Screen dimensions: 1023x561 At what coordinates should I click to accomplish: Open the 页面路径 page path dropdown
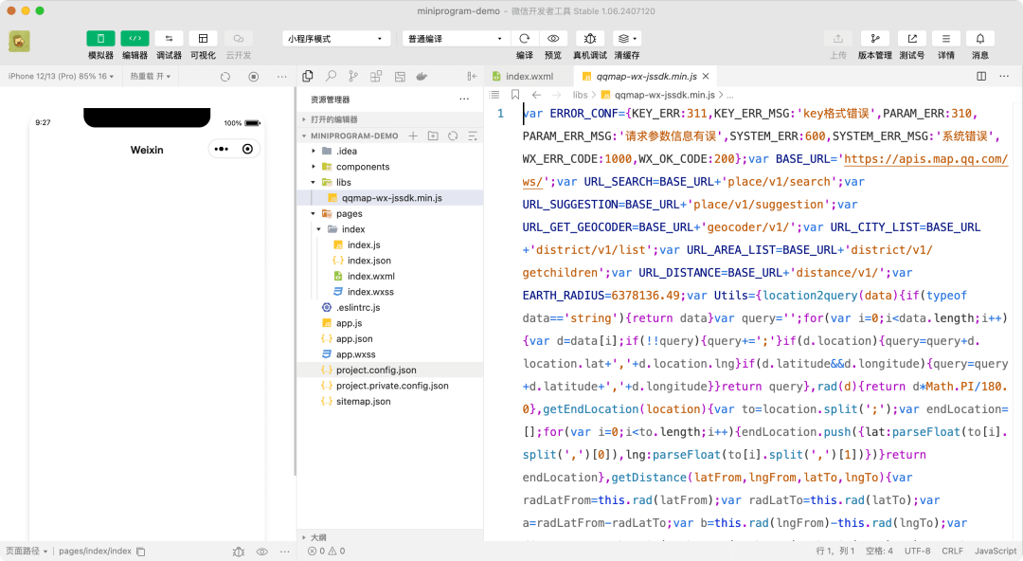(27, 552)
